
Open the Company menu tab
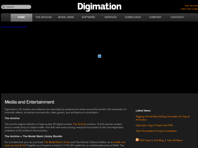tap(155, 17)
